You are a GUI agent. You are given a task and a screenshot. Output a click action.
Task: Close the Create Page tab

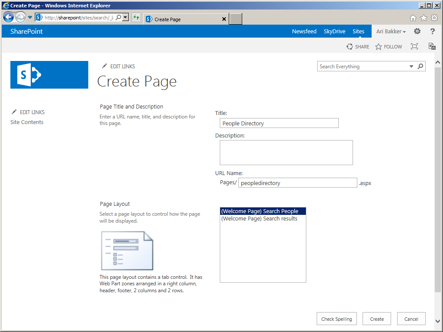(x=224, y=19)
